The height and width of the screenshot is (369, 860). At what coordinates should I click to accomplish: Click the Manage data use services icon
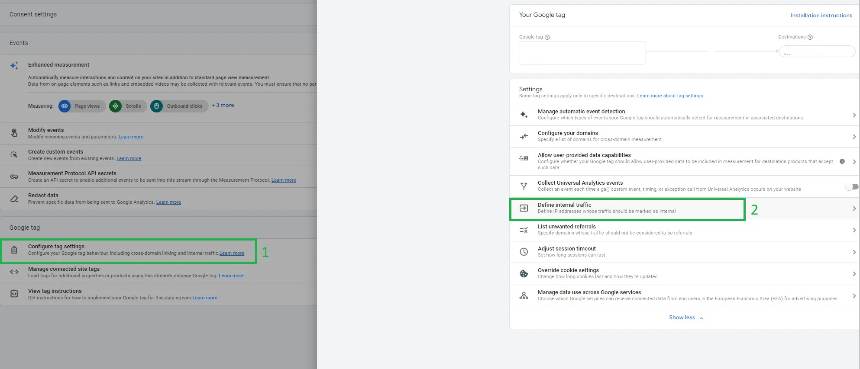point(524,295)
